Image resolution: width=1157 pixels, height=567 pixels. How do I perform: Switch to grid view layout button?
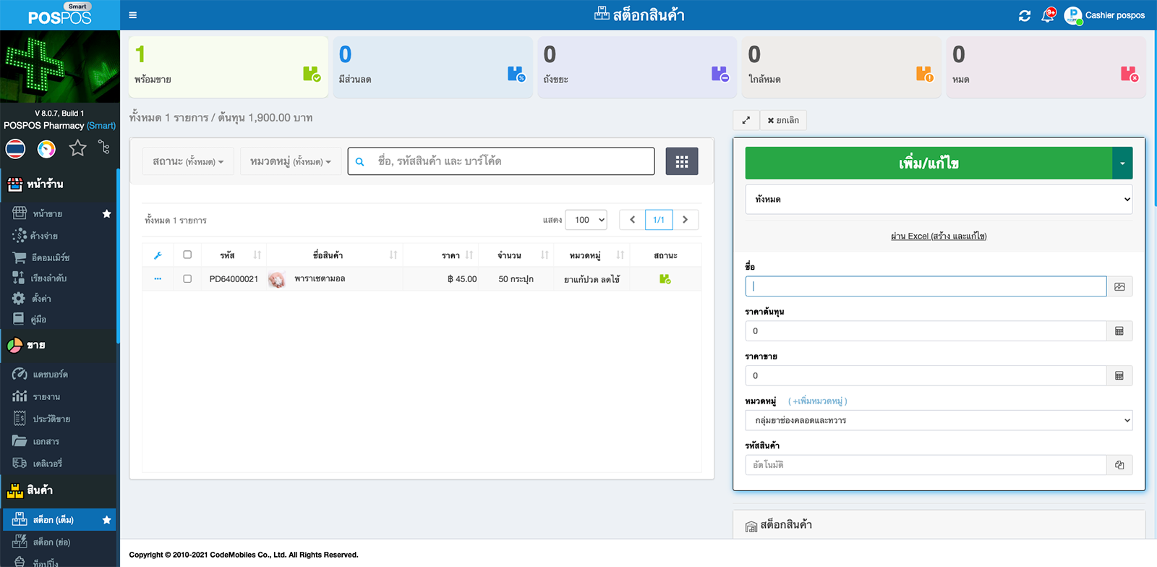[x=682, y=161]
